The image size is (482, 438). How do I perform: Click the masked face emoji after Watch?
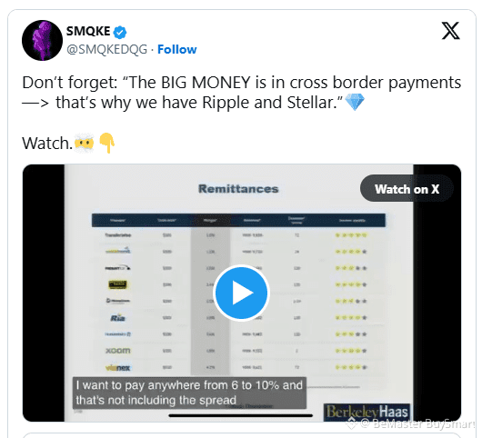(85, 143)
